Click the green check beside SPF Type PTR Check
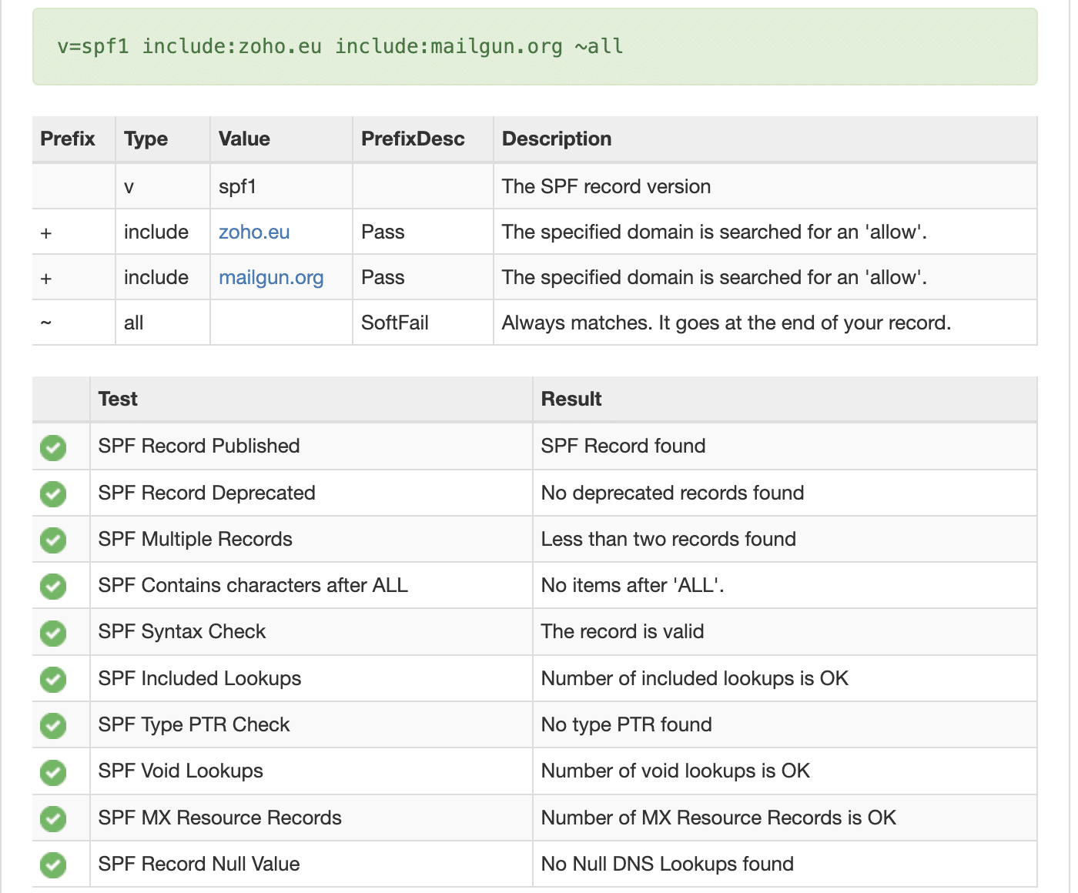This screenshot has height=893, width=1078. click(53, 725)
